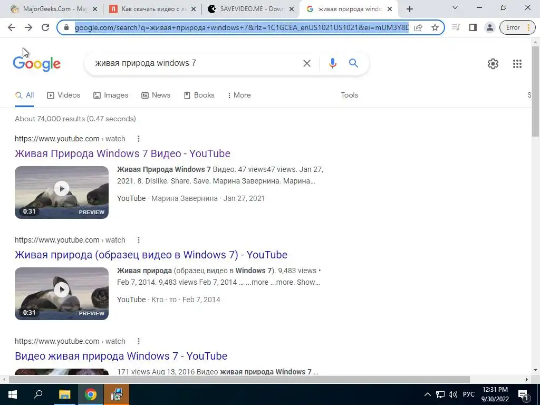
Task: Open Живая Природа Windows 7 Видео link
Action: (x=122, y=153)
